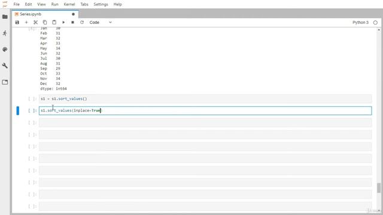Screen dimensions: 383x215
Task: Open the Edit menu
Action: coord(28,4)
